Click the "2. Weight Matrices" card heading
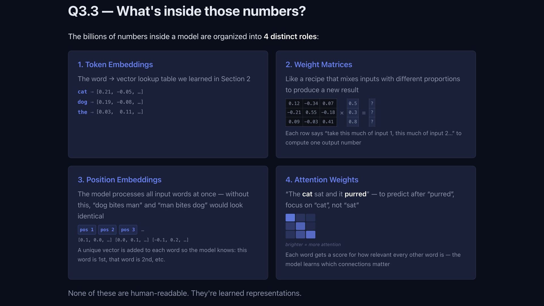The image size is (544, 306). tap(318, 65)
